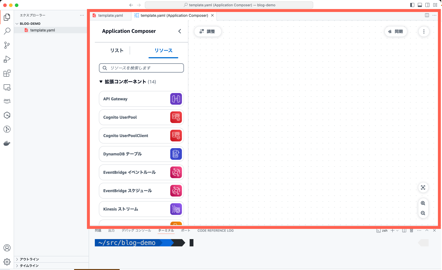Collapse the BLOG-DEMO folder tree
Viewport: 442px width, 270px height.
[17, 24]
